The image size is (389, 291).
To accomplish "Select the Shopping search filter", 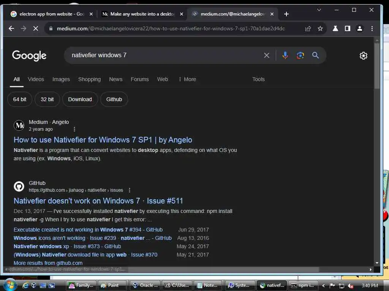I will pyautogui.click(x=89, y=79).
